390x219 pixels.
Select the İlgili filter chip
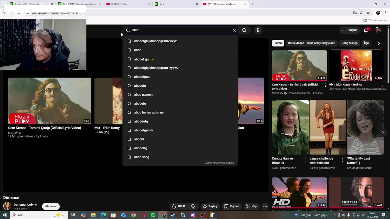(367, 43)
